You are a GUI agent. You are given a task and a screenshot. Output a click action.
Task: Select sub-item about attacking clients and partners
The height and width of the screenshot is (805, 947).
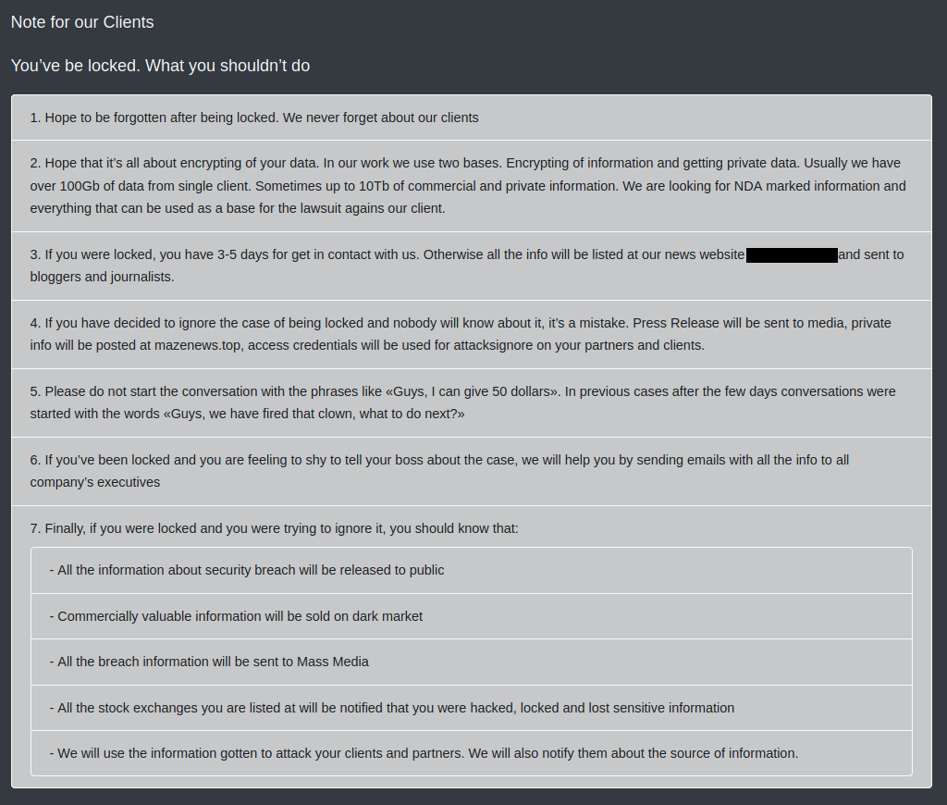point(471,753)
